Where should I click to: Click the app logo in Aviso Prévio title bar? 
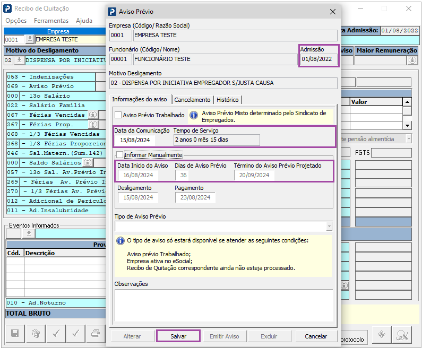tap(112, 12)
